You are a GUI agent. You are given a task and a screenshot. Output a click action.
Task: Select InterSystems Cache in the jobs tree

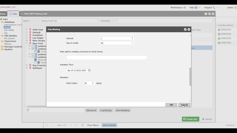[13, 25]
